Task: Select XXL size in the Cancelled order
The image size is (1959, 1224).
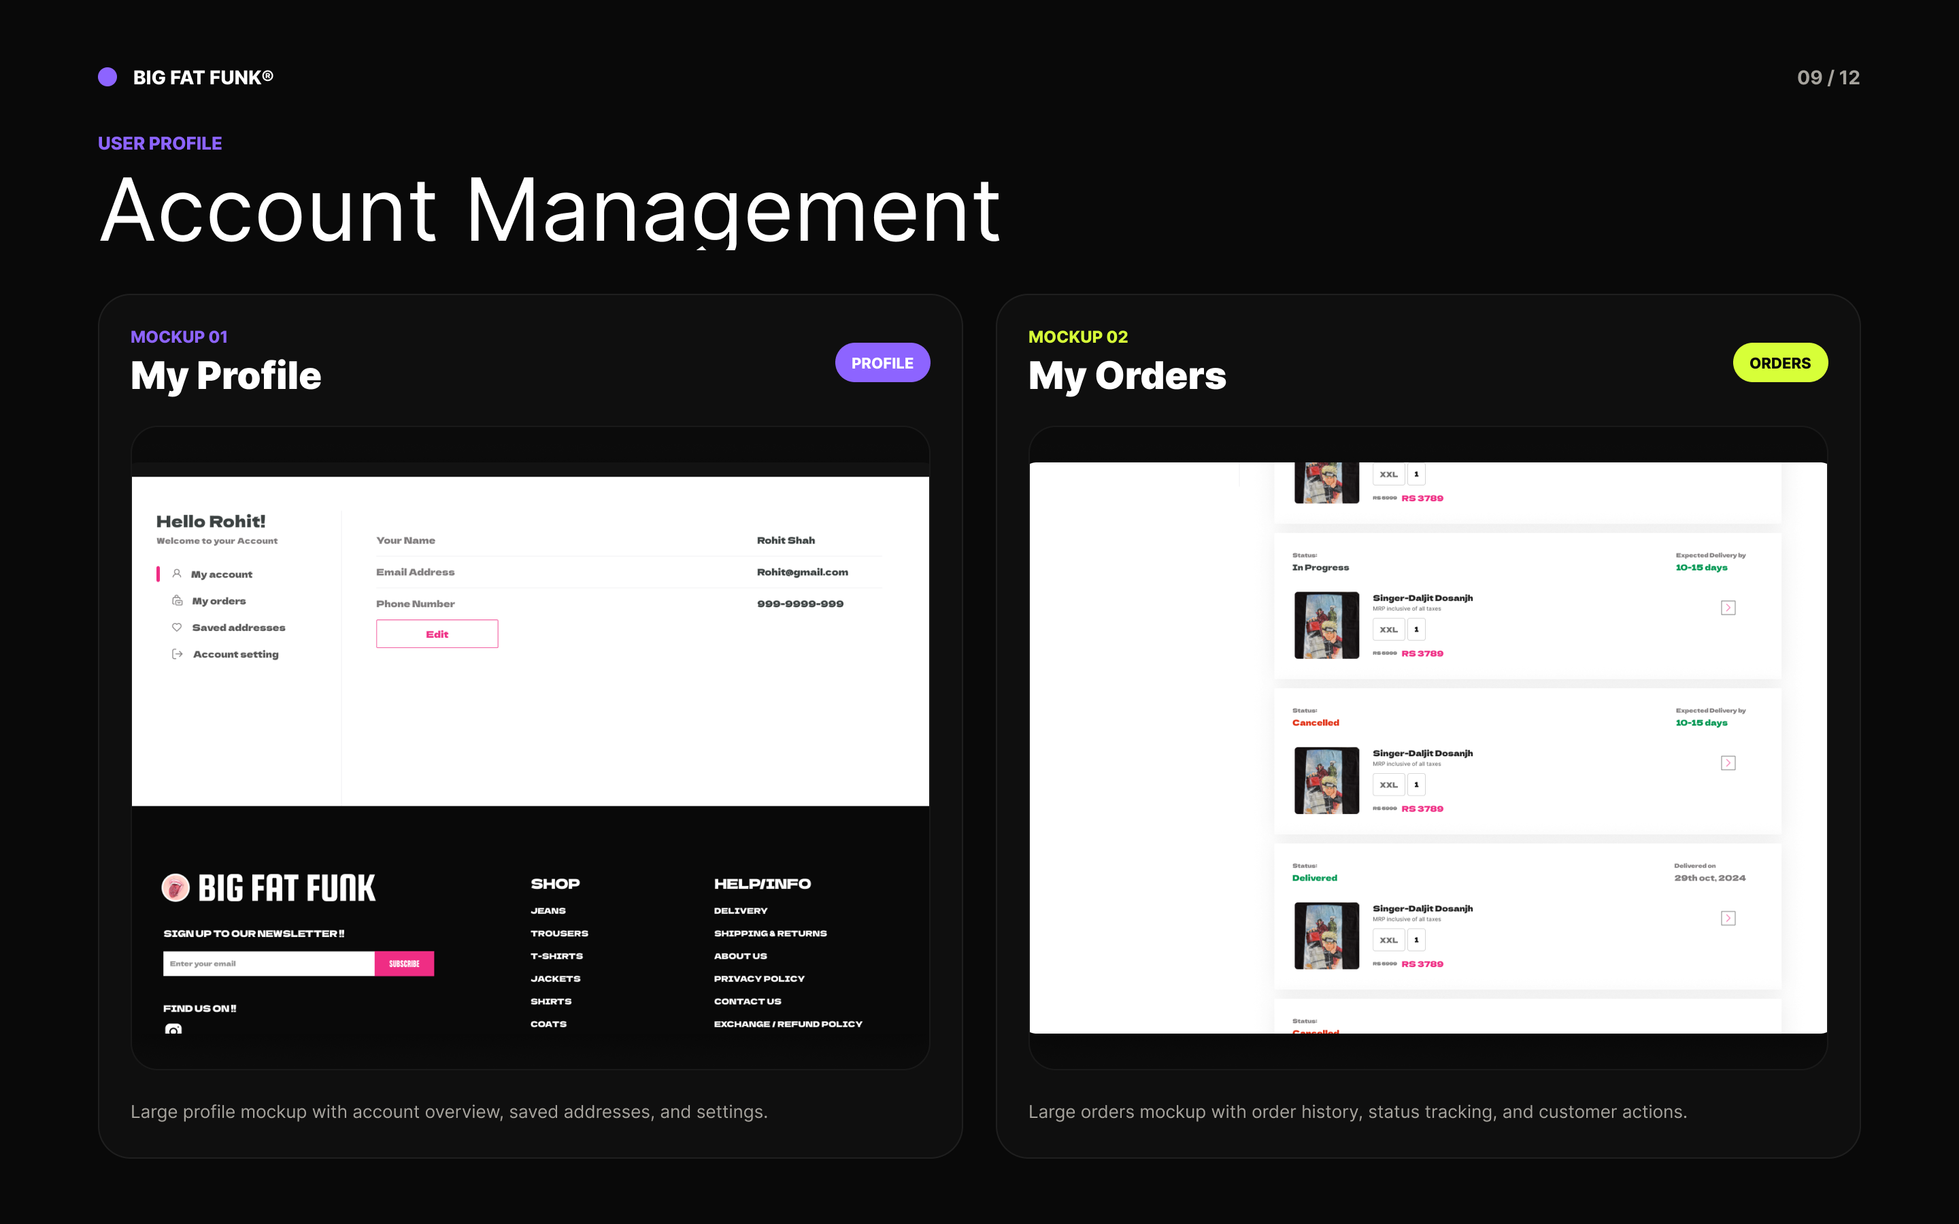Action: 1388,785
